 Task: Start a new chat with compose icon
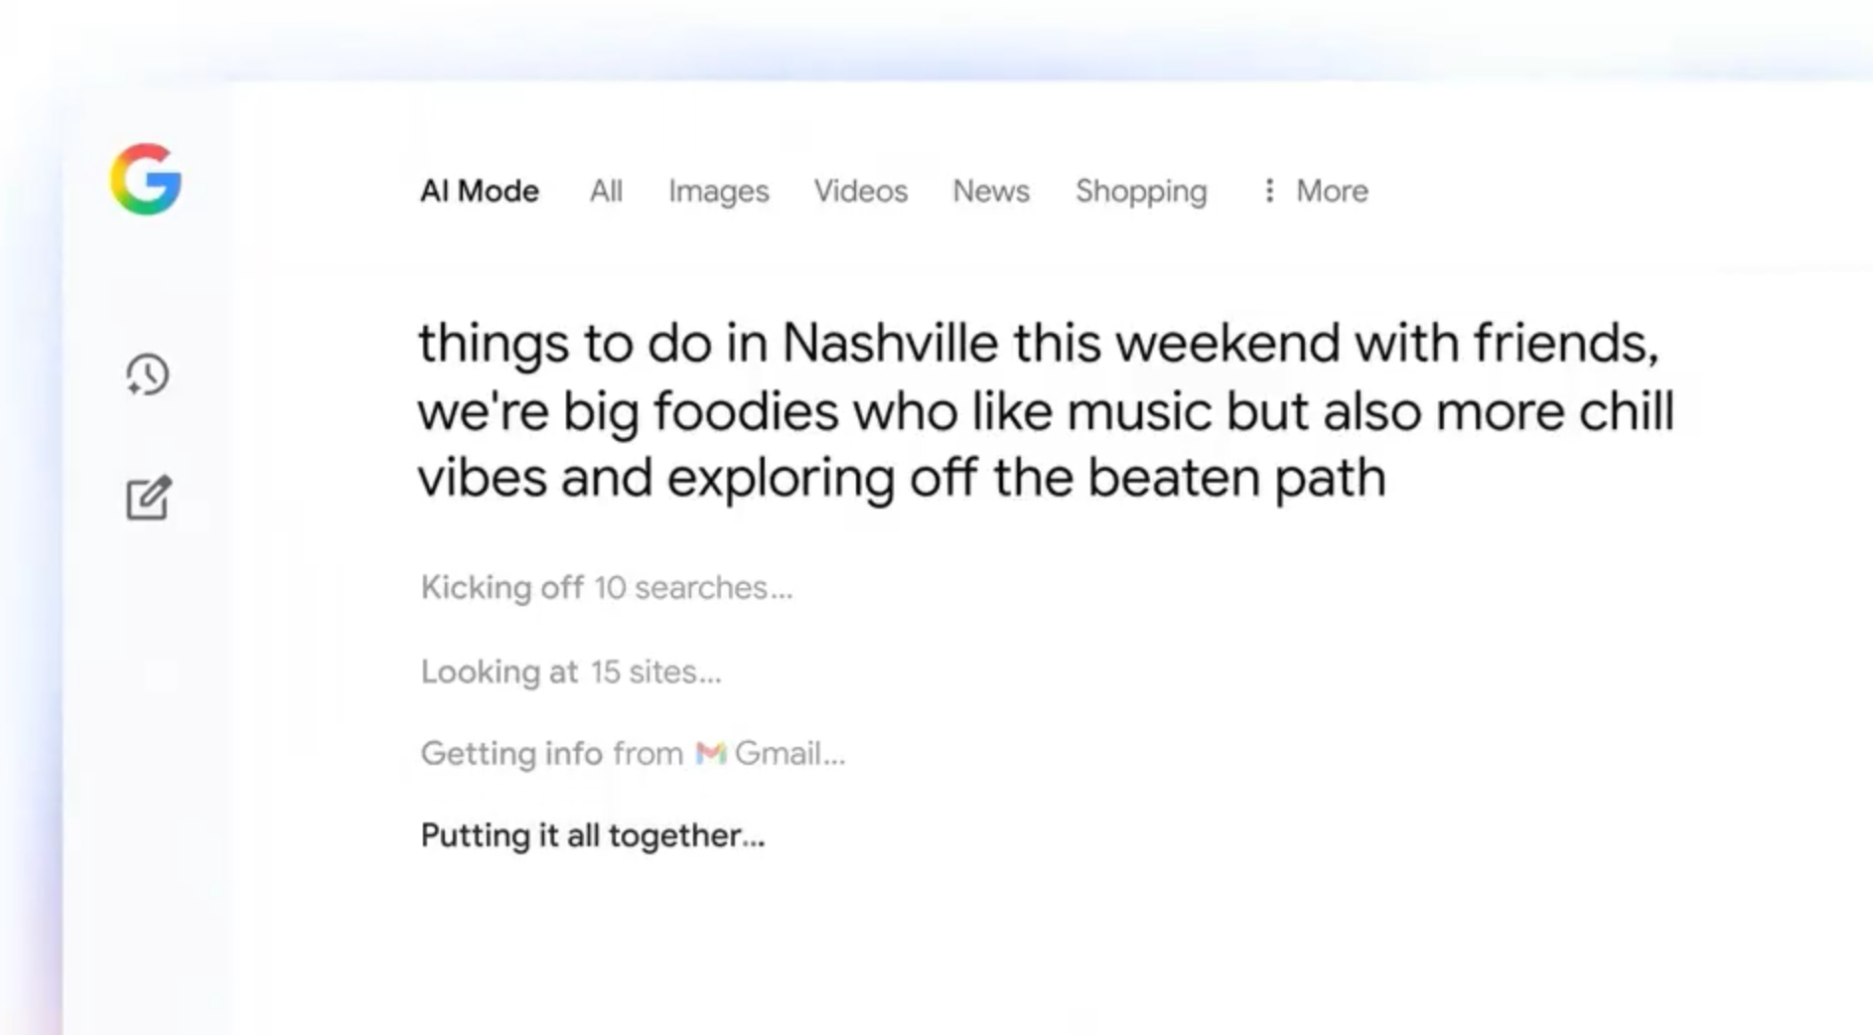pos(148,498)
